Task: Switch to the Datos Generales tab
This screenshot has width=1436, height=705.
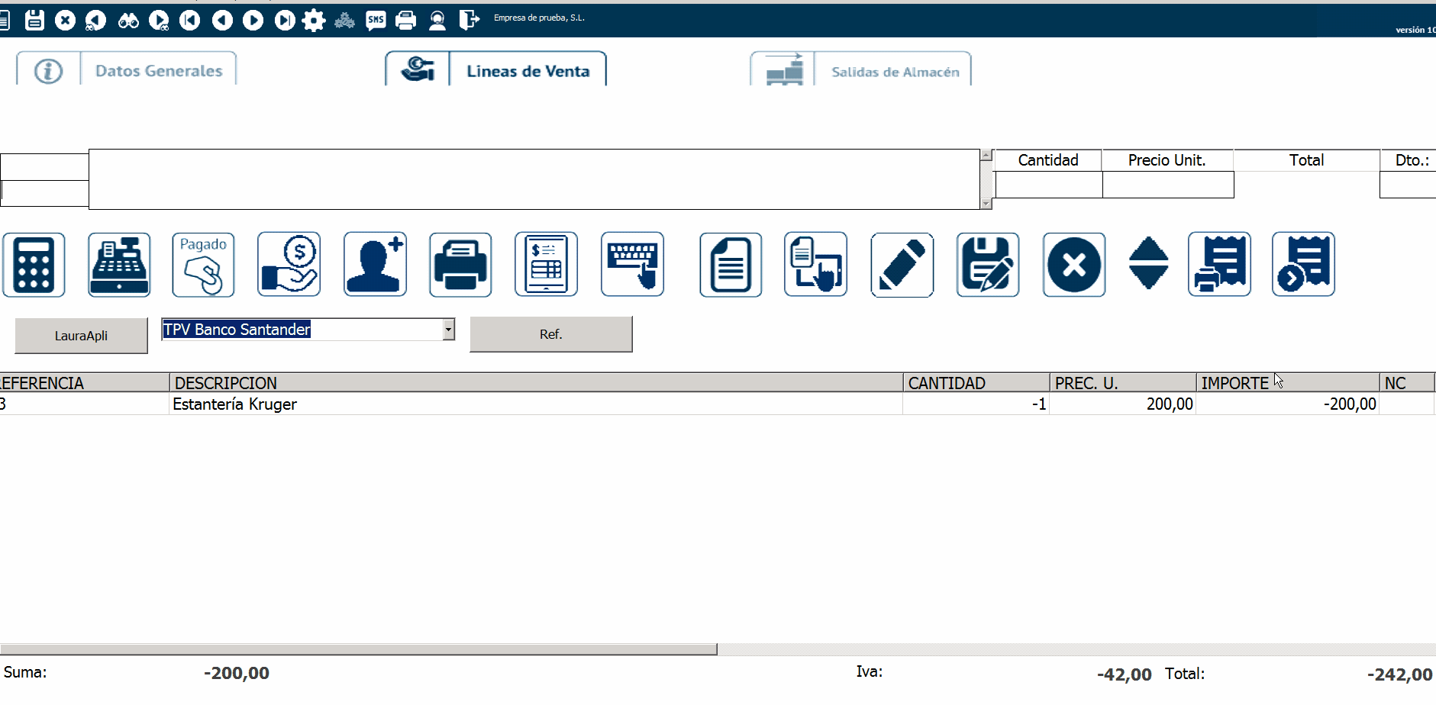Action: click(x=158, y=71)
